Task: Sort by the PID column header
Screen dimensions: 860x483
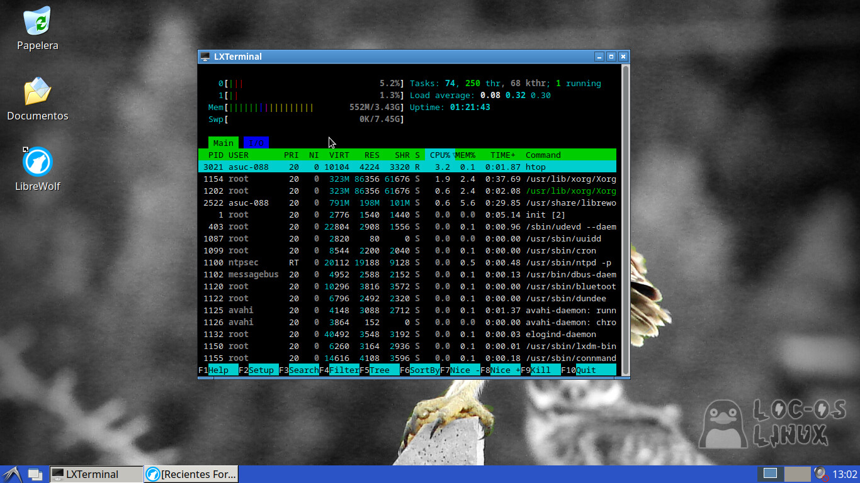Action: pyautogui.click(x=215, y=155)
